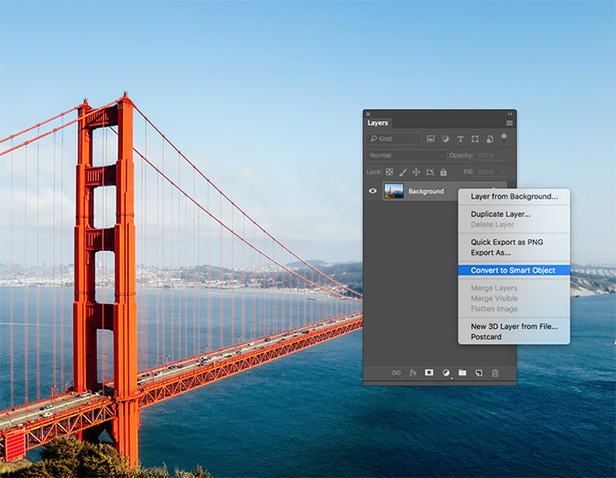616x478 pixels.
Task: Click the fx layer style icon
Action: click(413, 373)
